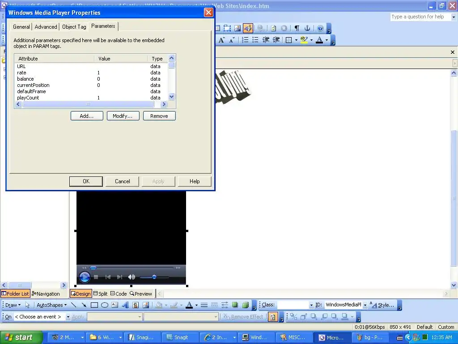The width and height of the screenshot is (458, 344).
Task: Switch to Code view tab
Action: (x=119, y=293)
